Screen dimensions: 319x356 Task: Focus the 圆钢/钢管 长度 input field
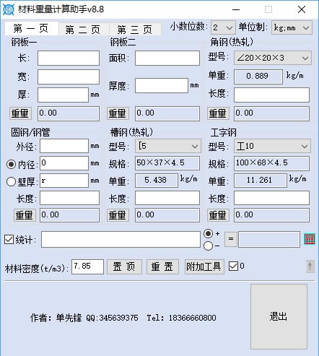[69, 198]
